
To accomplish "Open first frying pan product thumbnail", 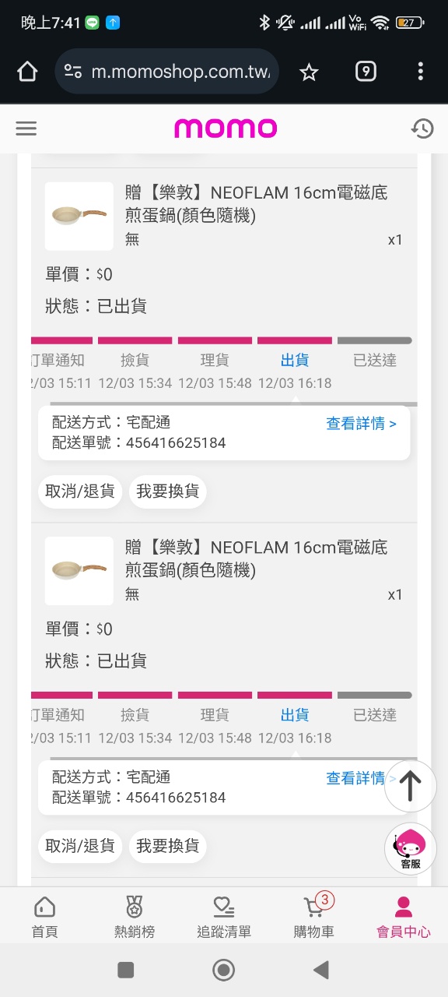I will point(79,216).
